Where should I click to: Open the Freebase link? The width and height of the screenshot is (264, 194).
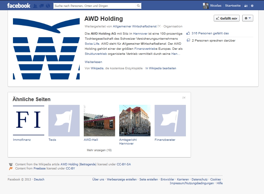tap(40, 168)
